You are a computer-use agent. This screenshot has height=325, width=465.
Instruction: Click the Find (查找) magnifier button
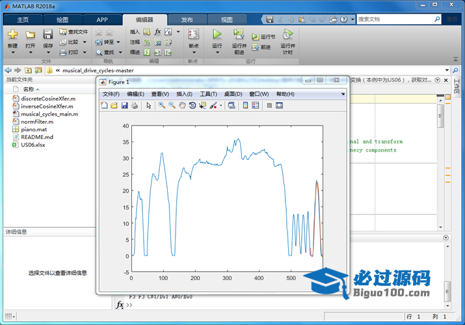(x=105, y=53)
